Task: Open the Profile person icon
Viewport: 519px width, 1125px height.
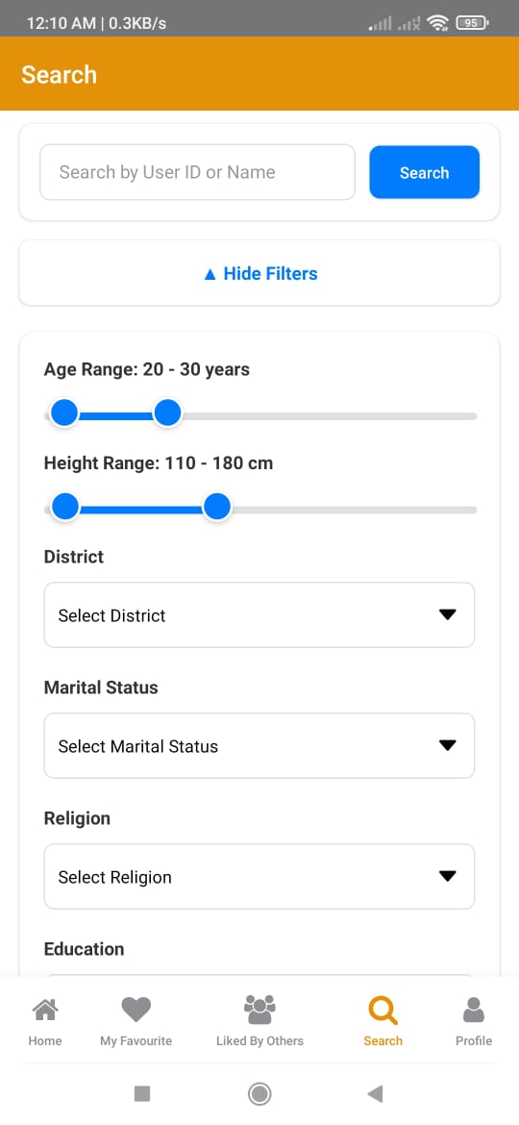Action: [473, 1011]
